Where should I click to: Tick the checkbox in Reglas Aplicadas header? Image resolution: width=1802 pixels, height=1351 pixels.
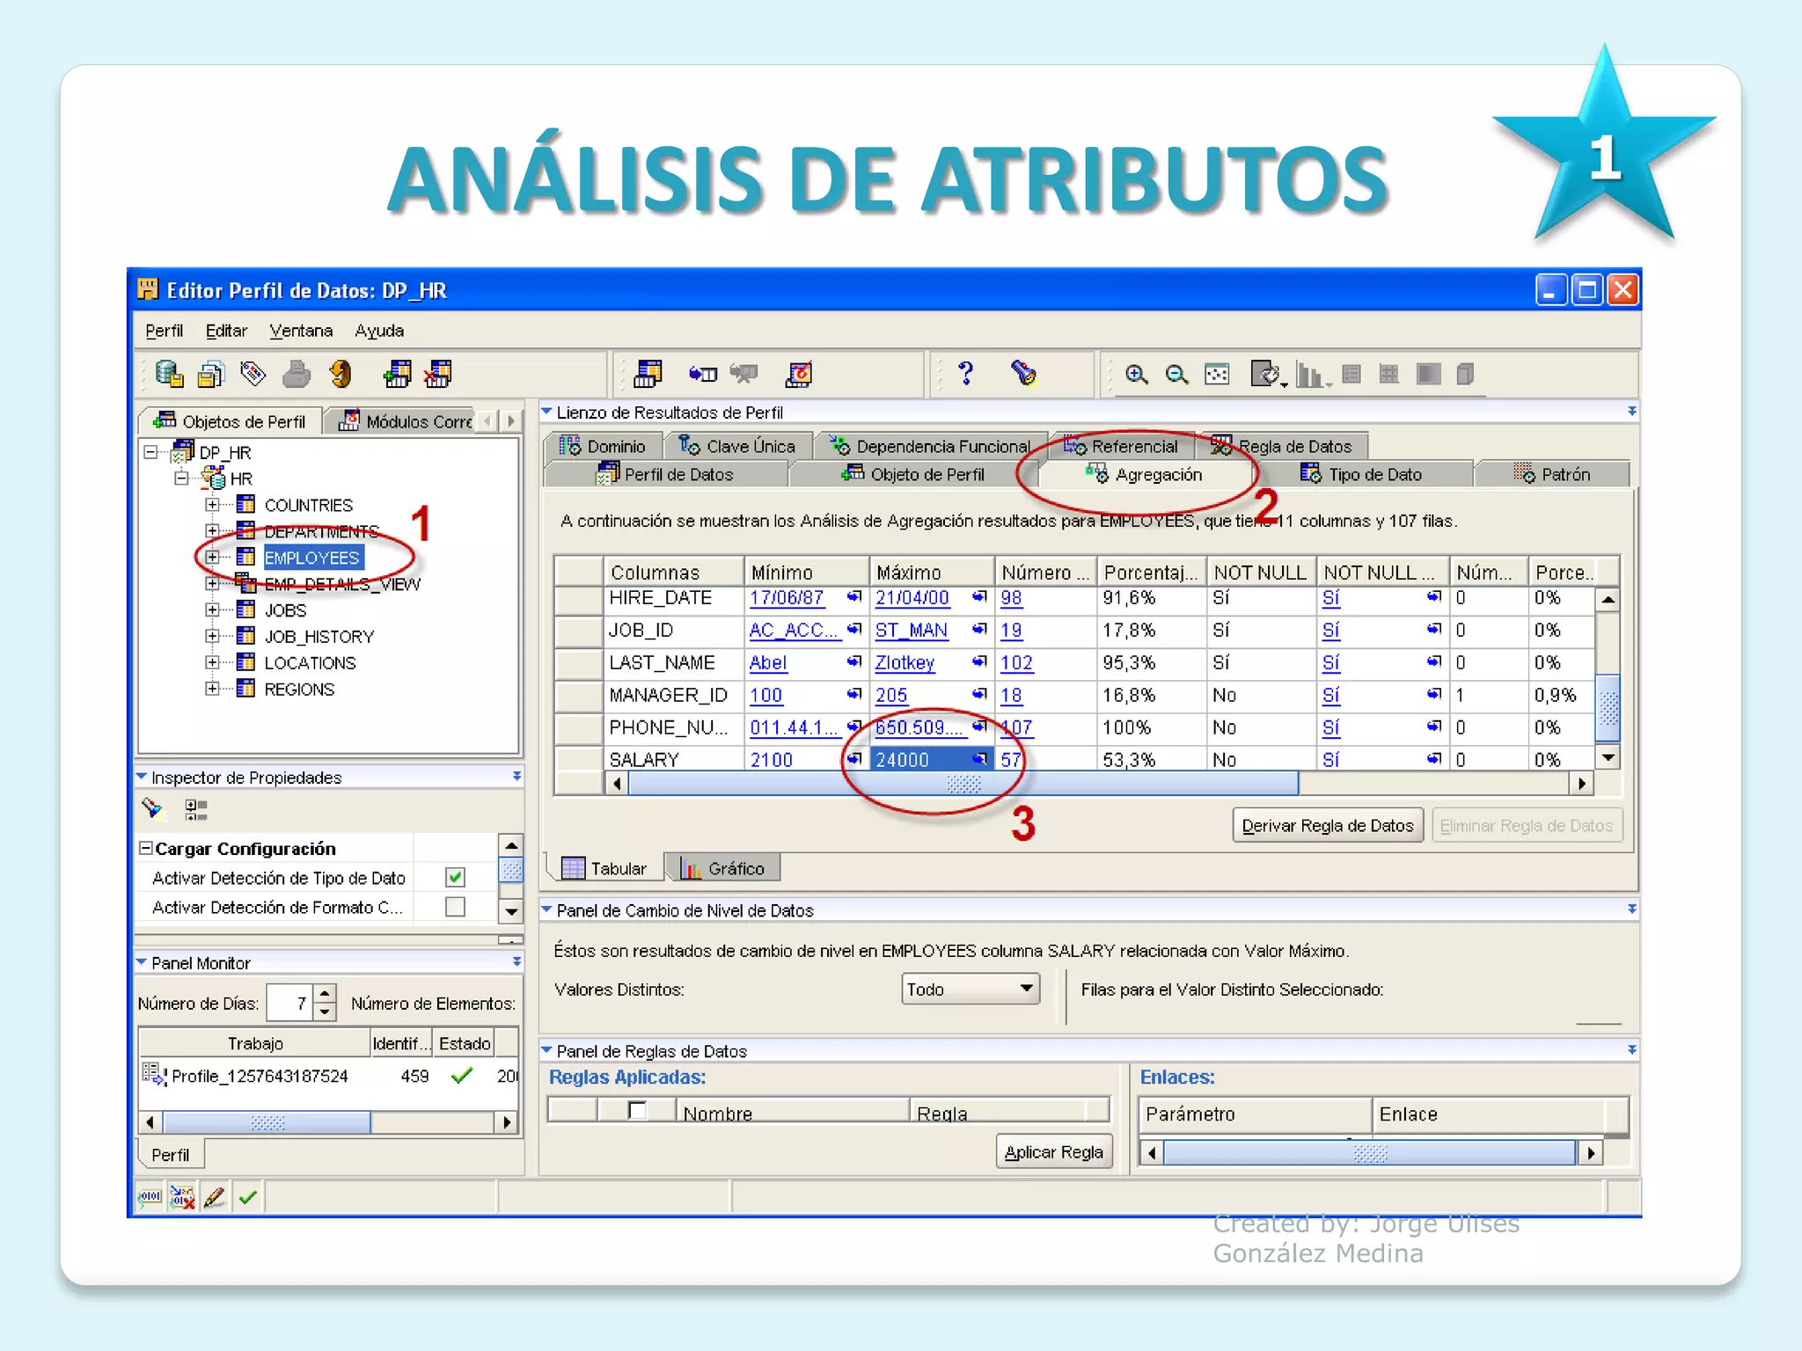tap(637, 1111)
